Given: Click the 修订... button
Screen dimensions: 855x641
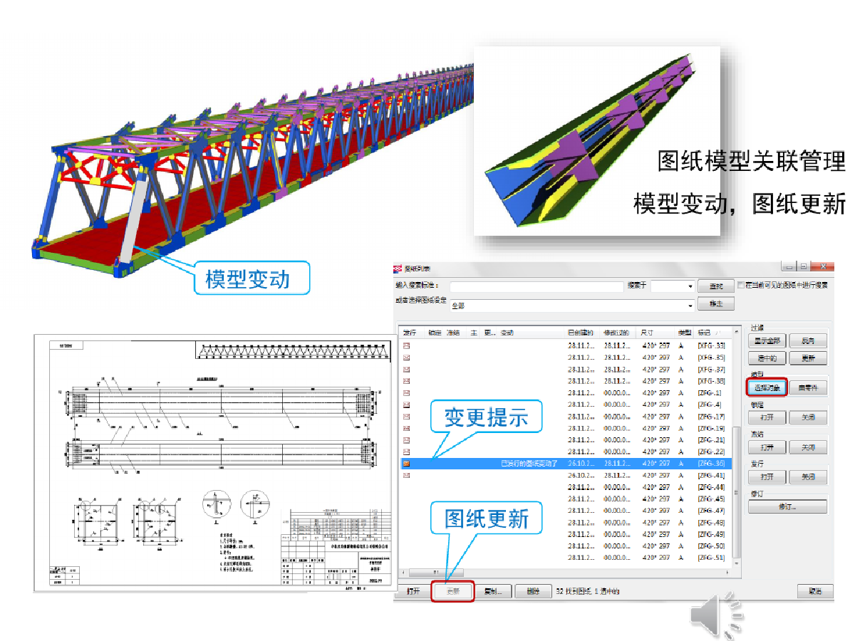Looking at the screenshot, I should [787, 506].
